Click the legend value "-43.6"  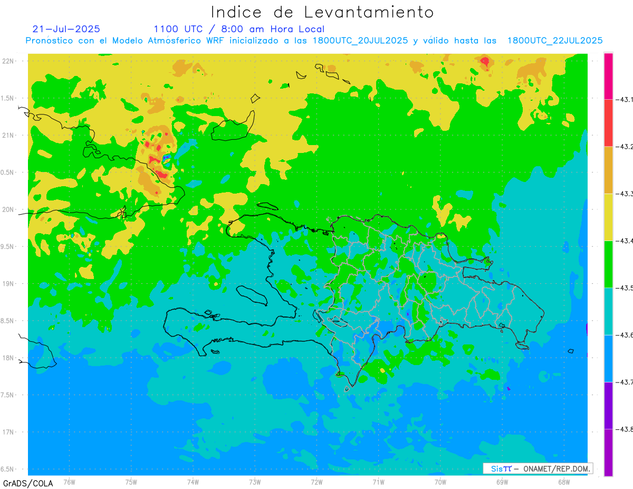point(625,335)
